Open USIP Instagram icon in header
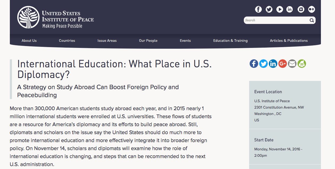 click(301, 9)
